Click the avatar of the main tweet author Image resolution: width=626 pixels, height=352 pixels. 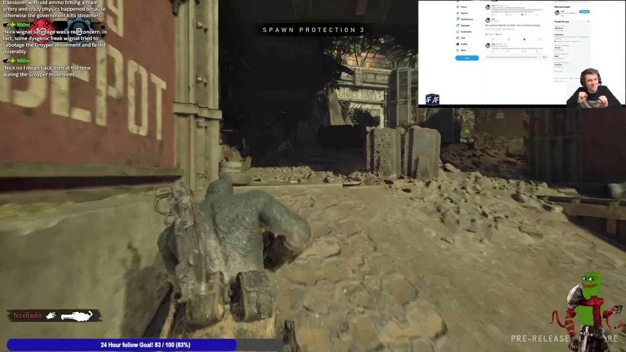click(488, 20)
